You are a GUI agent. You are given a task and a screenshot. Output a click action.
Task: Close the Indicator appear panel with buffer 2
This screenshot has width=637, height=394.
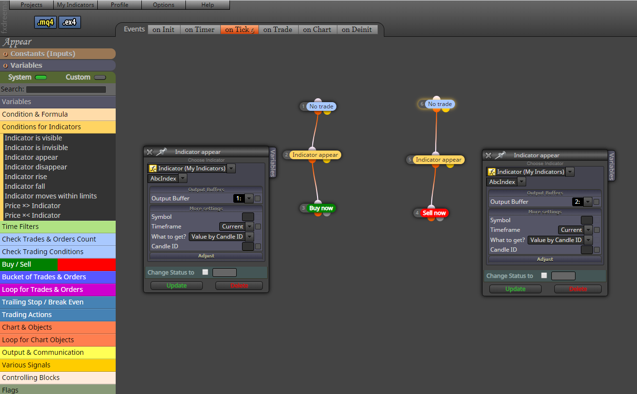488,155
